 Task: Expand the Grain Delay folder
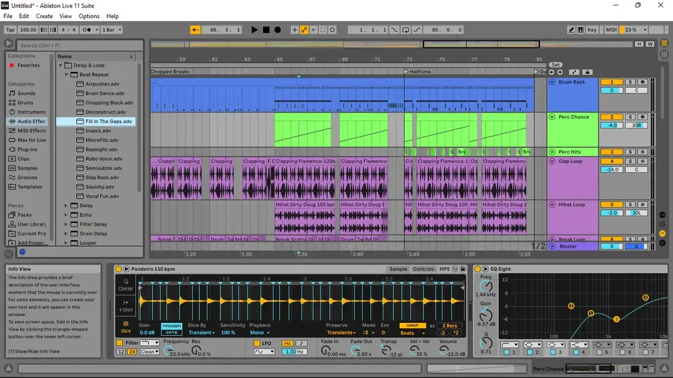(66, 233)
